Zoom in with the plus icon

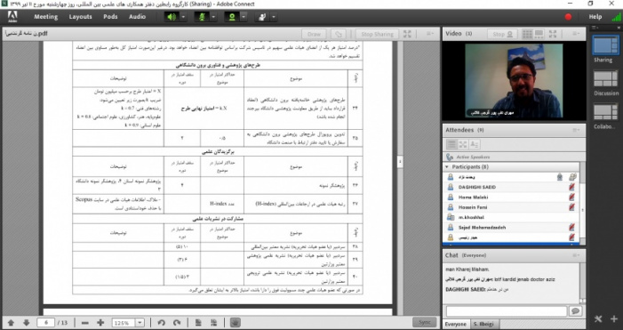[100, 323]
